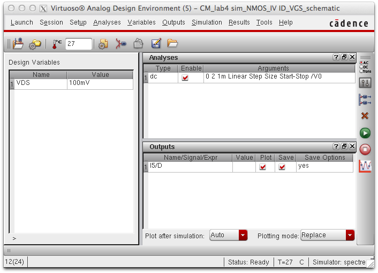Undock the Analyses panel
The width and height of the screenshot is (378, 273).
pos(344,57)
